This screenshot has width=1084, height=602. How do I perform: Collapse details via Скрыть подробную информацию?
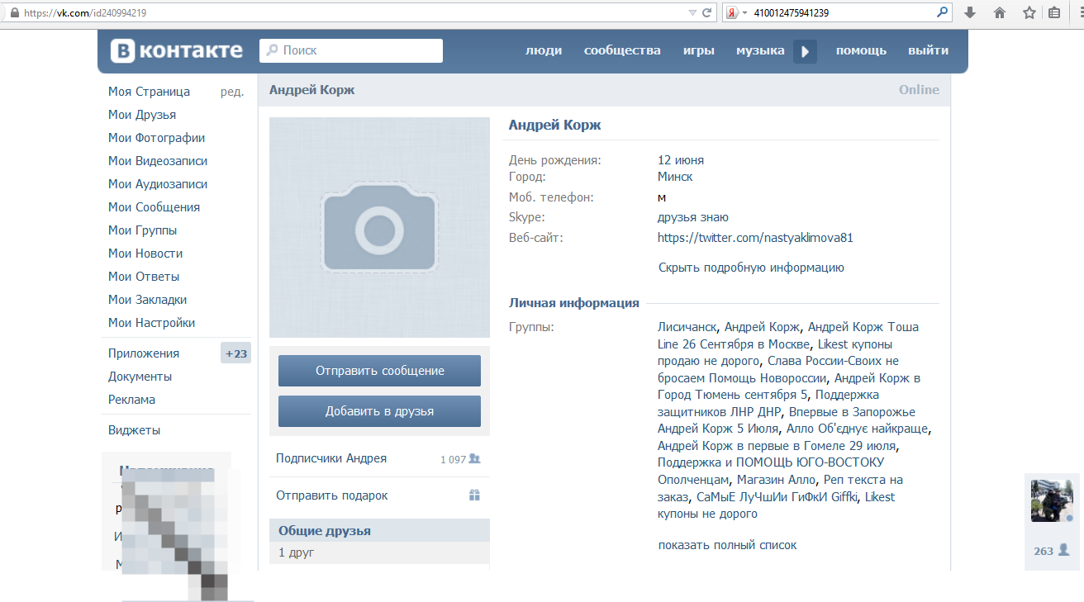click(x=751, y=268)
